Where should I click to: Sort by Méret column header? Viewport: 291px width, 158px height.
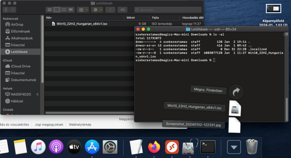tap(136, 17)
